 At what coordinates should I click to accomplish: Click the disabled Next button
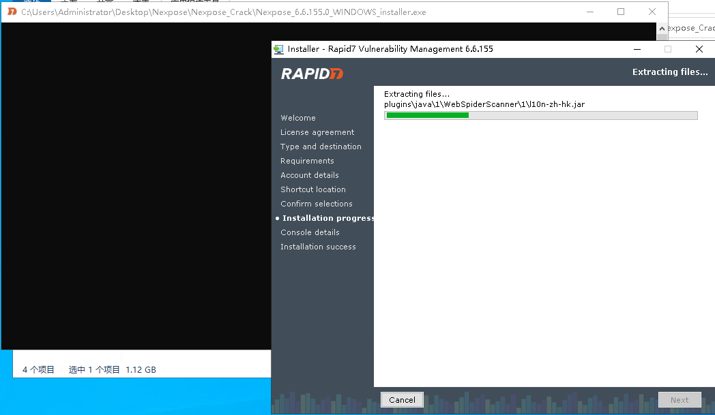pos(680,399)
